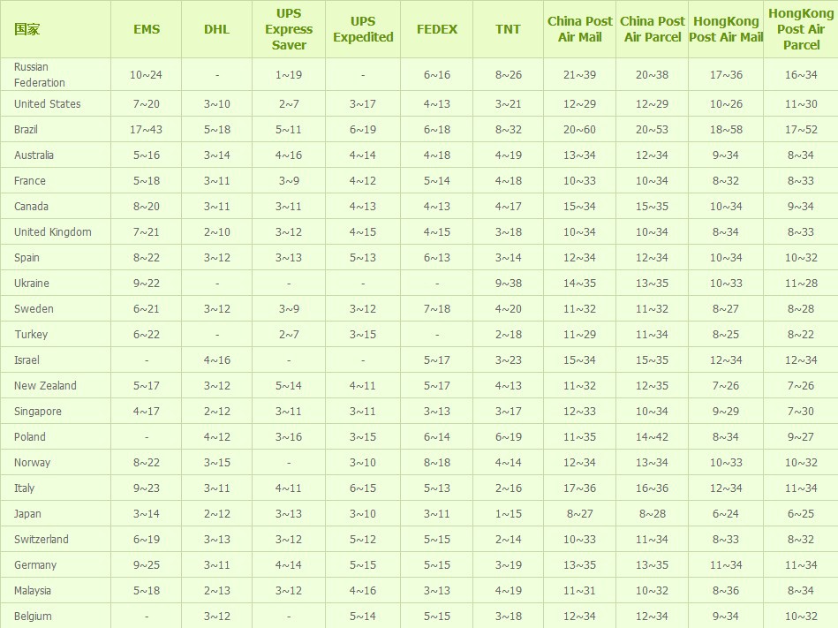Select Israel DHL value 4~16

[x=217, y=360]
